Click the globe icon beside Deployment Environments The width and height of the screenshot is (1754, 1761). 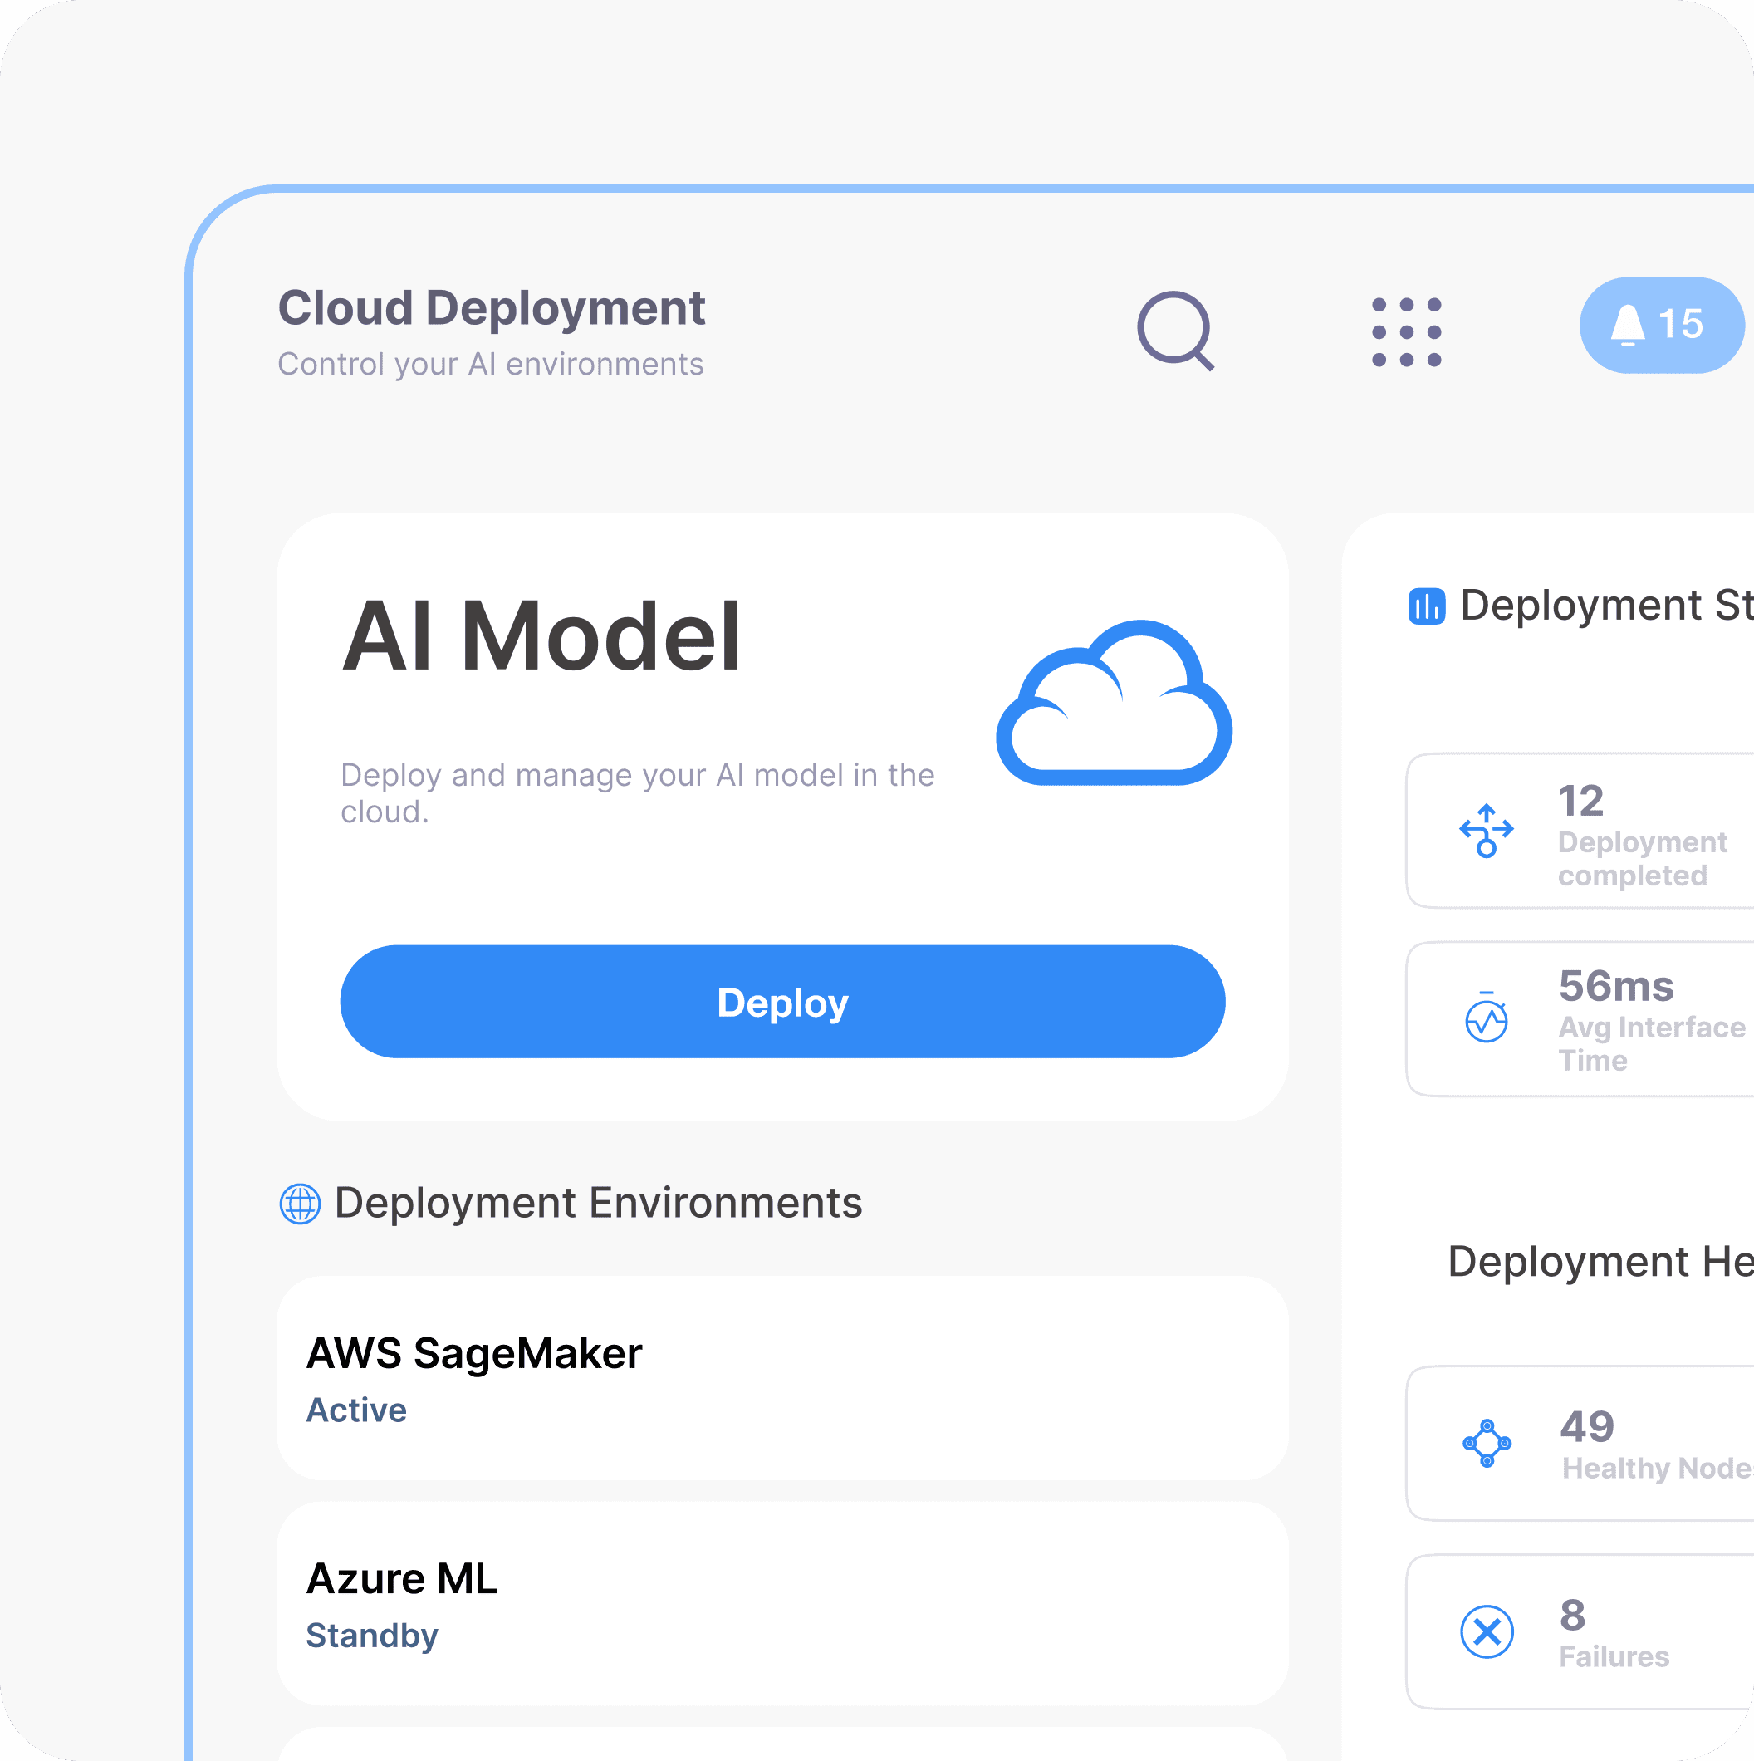300,1203
